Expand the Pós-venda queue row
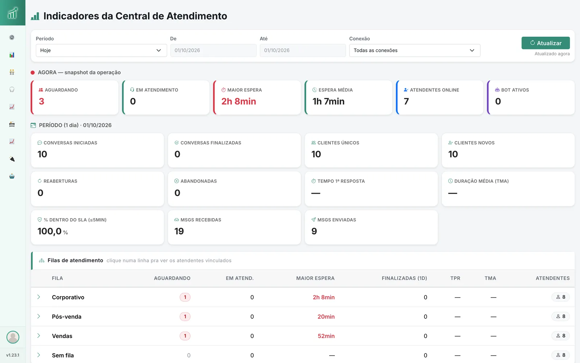This screenshot has height=363, width=580. 39,317
